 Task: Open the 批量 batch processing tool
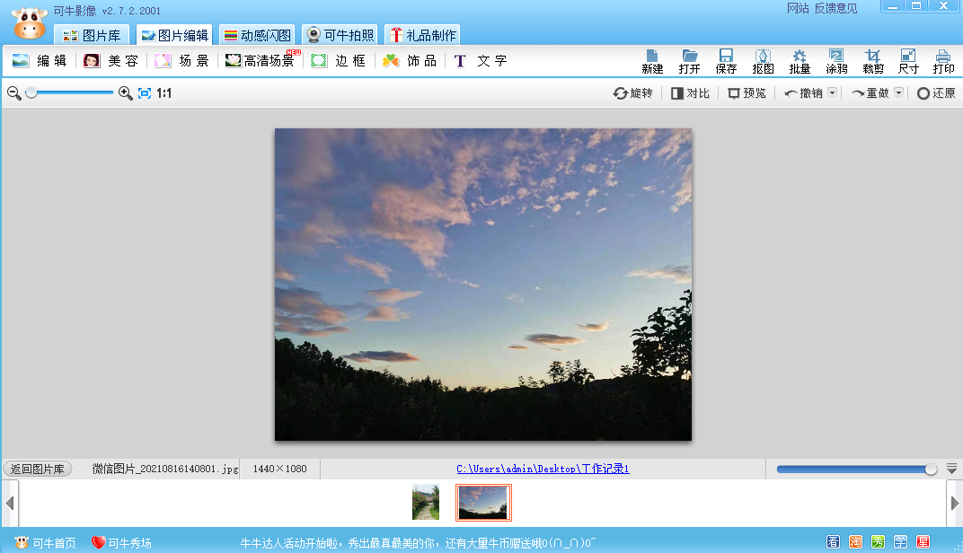click(x=800, y=61)
